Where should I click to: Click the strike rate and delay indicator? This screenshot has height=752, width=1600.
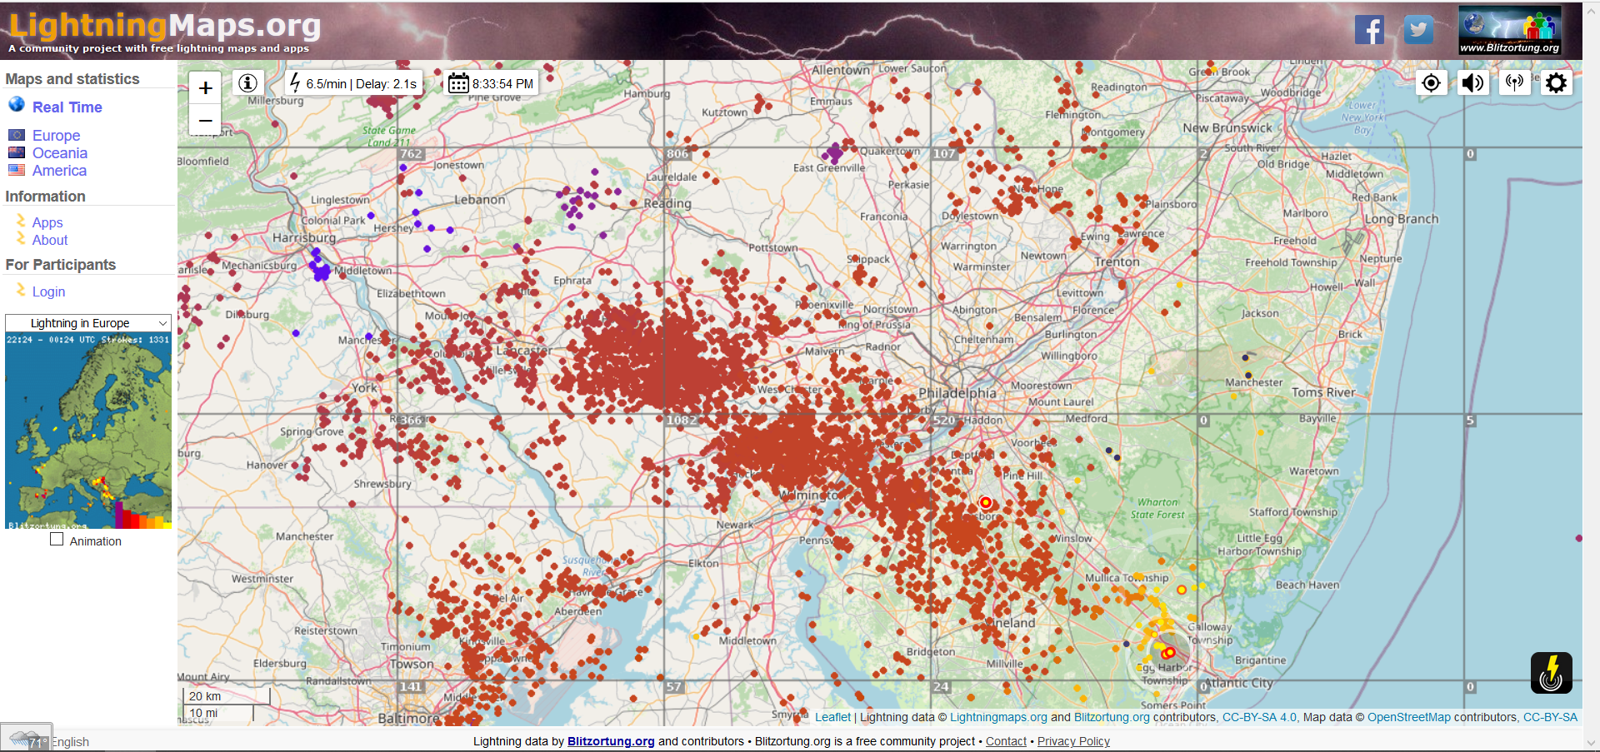[353, 83]
